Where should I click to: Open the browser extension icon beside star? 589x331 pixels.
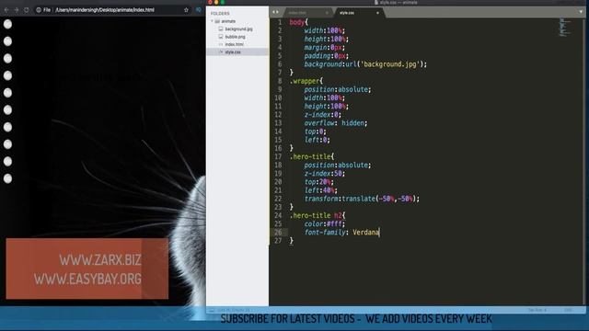[199, 10]
